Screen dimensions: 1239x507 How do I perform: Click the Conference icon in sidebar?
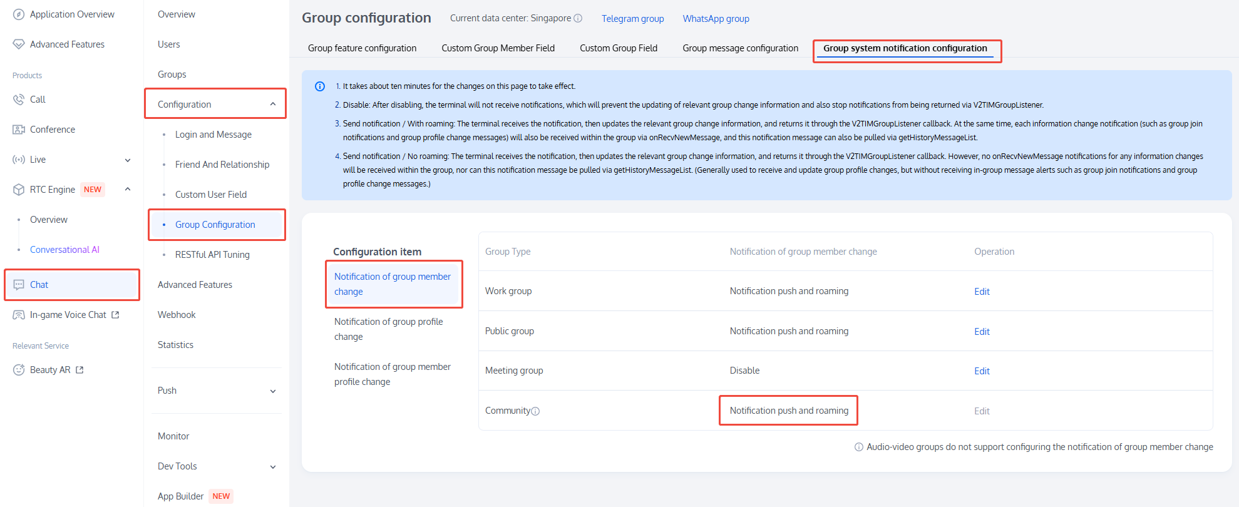pyautogui.click(x=19, y=130)
